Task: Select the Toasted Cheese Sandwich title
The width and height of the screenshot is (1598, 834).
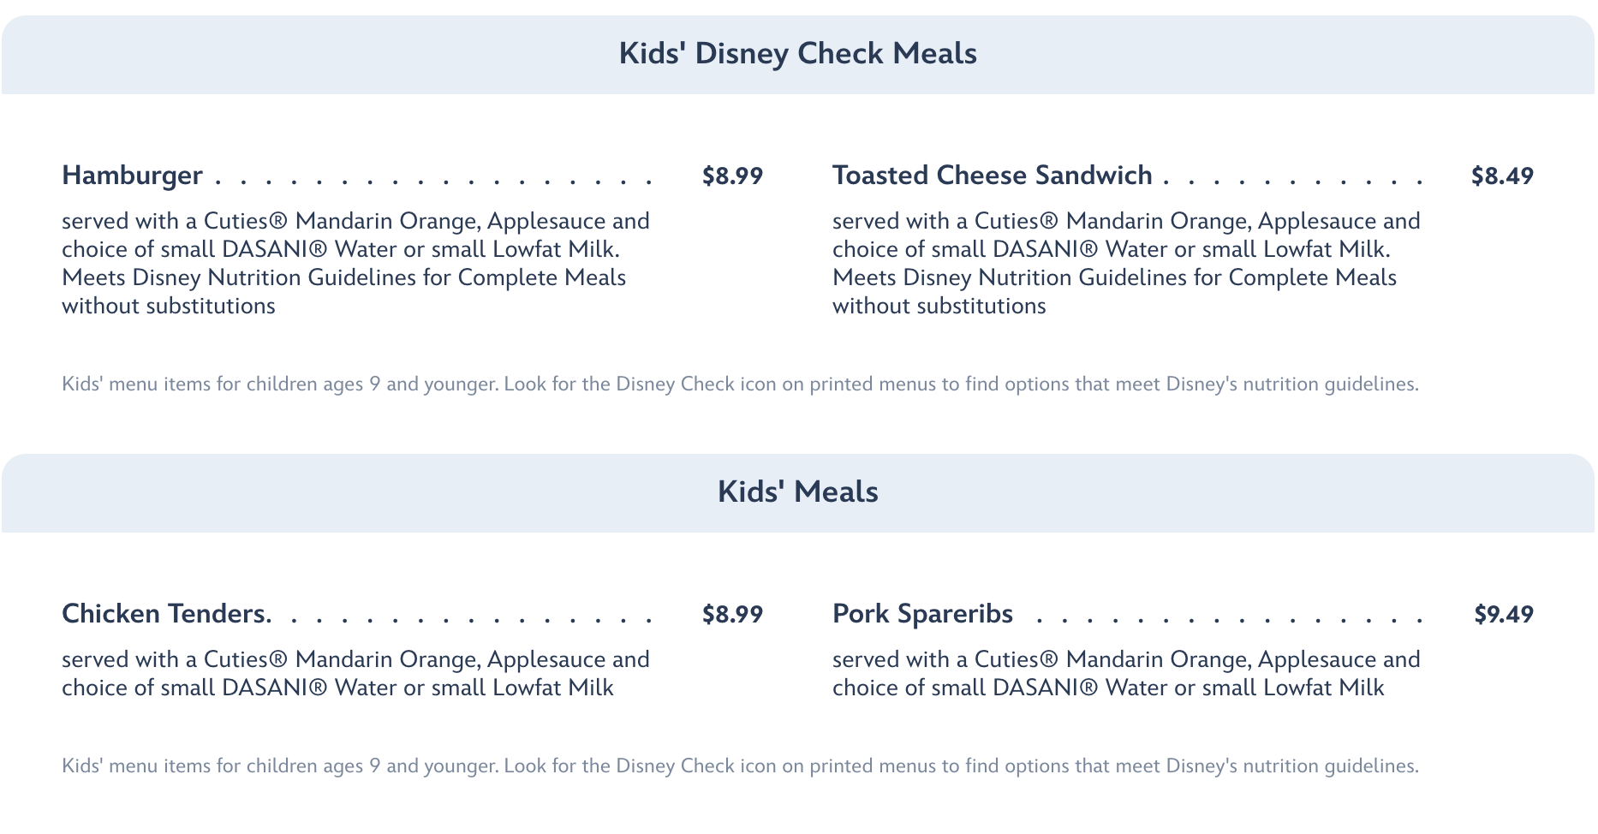Action: (992, 176)
